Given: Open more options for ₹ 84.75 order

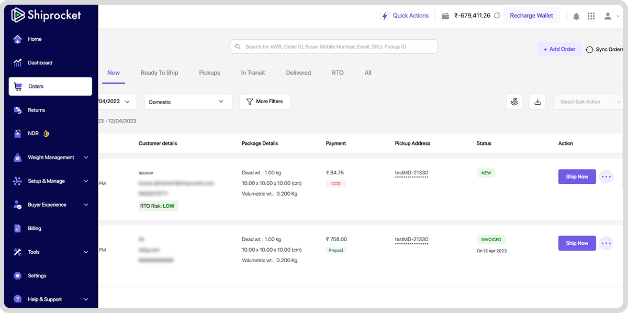Looking at the screenshot, I should (x=606, y=176).
